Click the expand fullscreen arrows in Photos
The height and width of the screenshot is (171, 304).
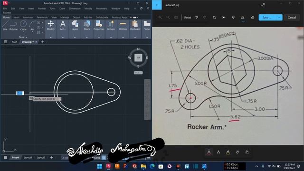coord(263,5)
